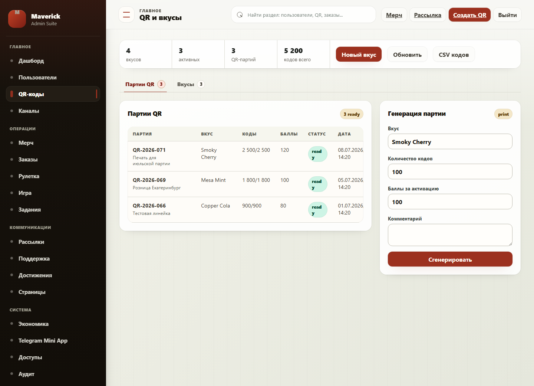Click the 3 QR-партий stat card
Viewport: 534px width, 386px height.
click(x=251, y=54)
